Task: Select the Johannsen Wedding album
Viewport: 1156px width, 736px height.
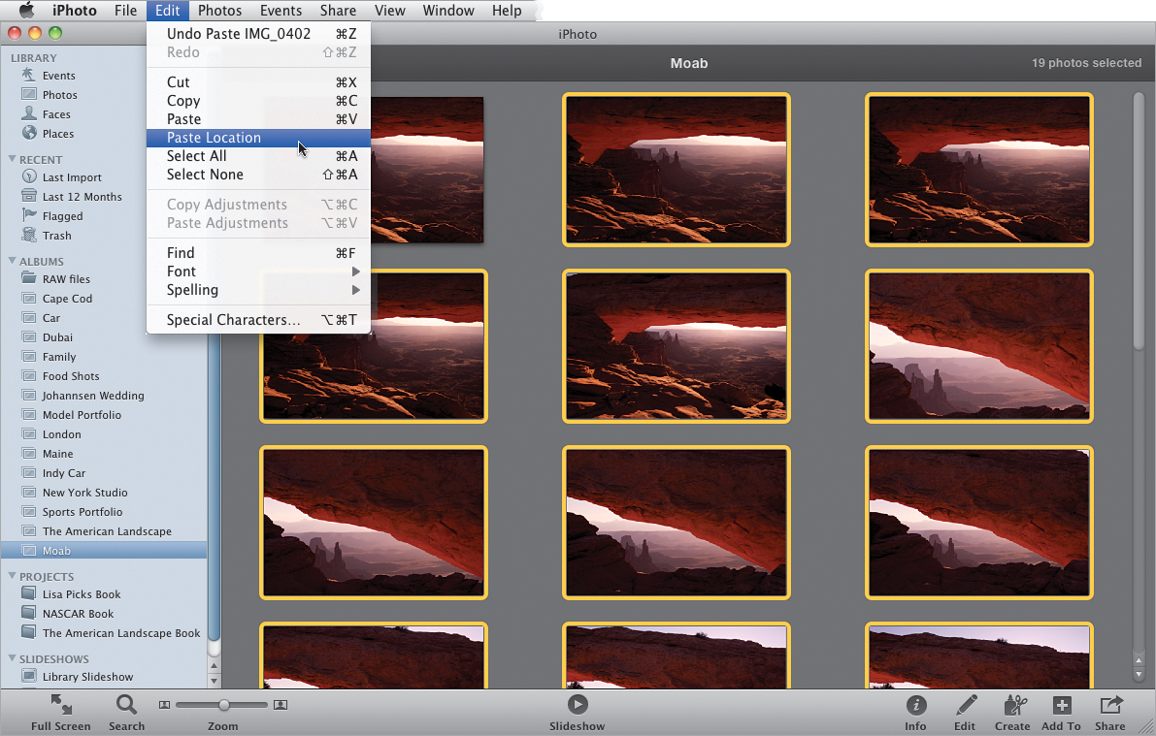Action: [104, 396]
